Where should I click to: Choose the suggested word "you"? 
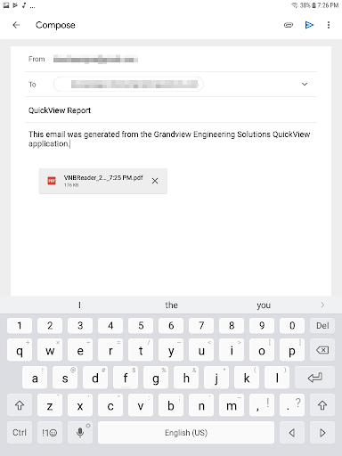pyautogui.click(x=264, y=305)
